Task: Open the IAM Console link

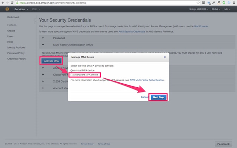Action: pos(201,26)
